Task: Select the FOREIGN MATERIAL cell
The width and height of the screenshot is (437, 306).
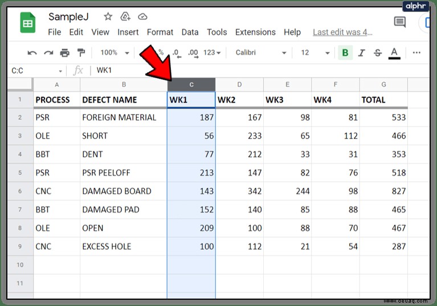Action: pyautogui.click(x=124, y=117)
